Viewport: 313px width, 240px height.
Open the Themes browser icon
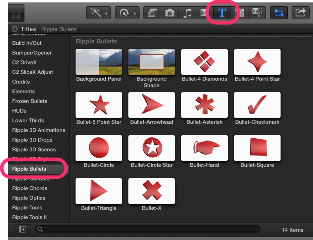(x=257, y=13)
